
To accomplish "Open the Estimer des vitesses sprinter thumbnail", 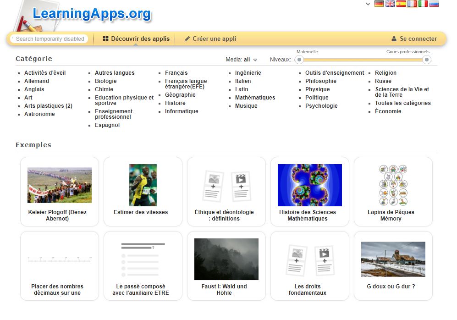I will point(143,185).
